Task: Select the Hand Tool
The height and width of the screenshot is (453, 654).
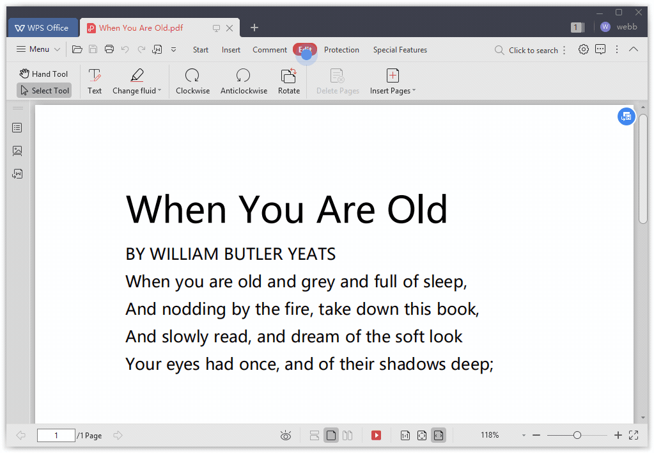Action: (43, 74)
